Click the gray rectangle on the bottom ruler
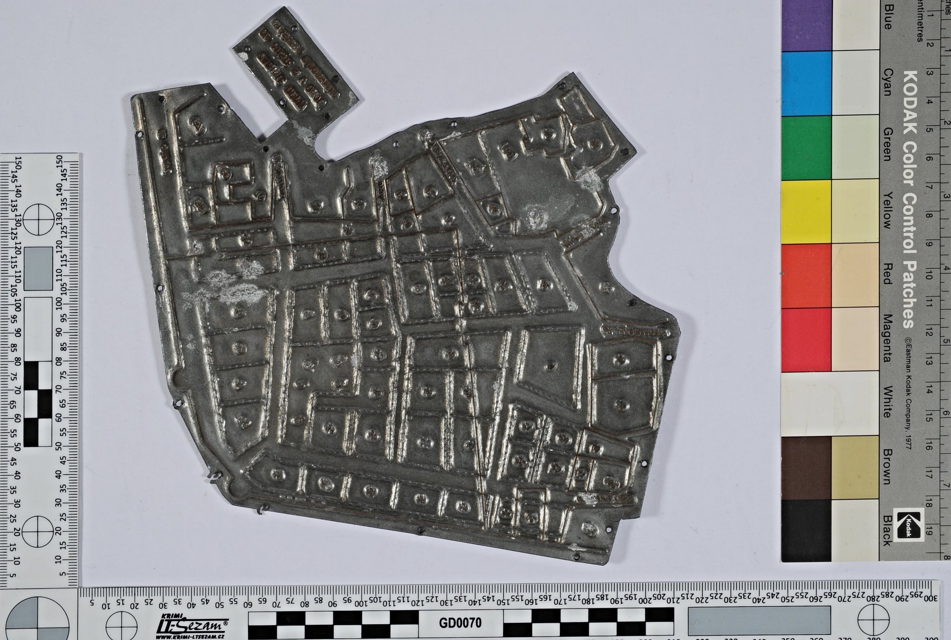951x640 pixels. (x=759, y=621)
